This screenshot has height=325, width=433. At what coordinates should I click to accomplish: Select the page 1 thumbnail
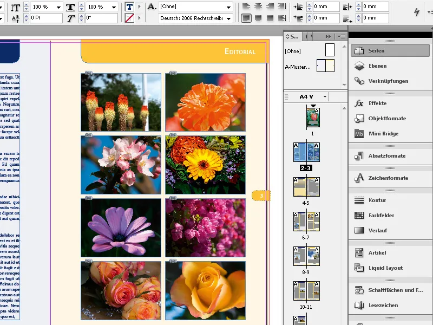313,118
